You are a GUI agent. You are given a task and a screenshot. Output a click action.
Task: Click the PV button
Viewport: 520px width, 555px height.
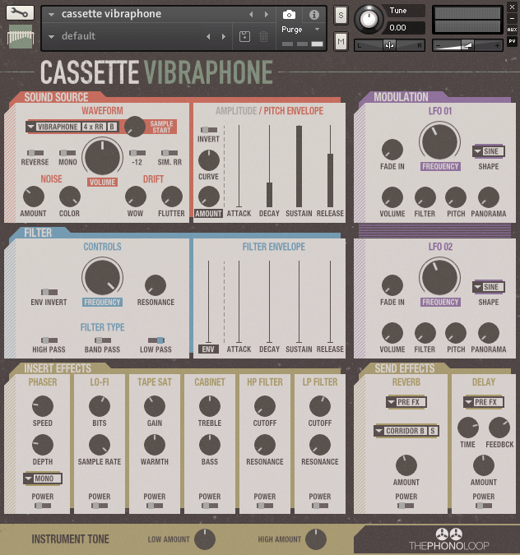[512, 41]
